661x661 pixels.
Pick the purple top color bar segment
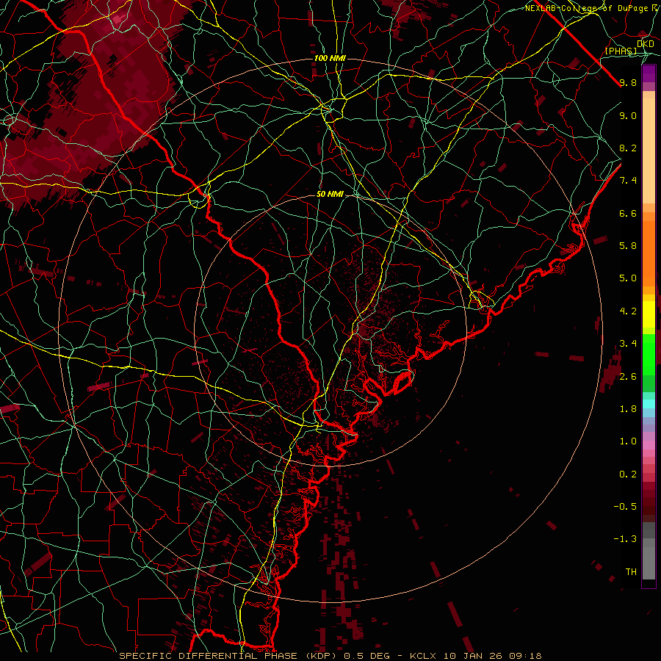point(649,73)
